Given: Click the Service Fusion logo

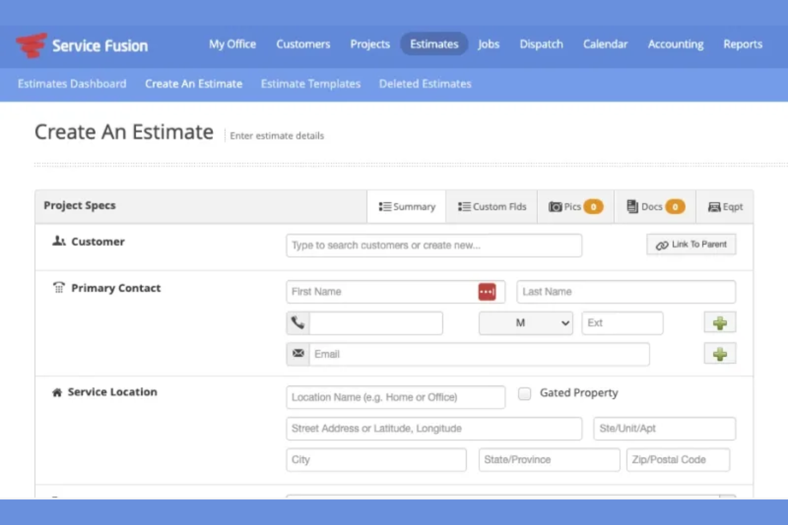Looking at the screenshot, I should pos(83,45).
